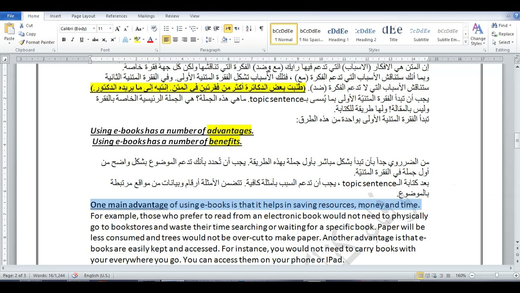520x293 pixels.
Task: Toggle Underline formatting
Action: 82,39
